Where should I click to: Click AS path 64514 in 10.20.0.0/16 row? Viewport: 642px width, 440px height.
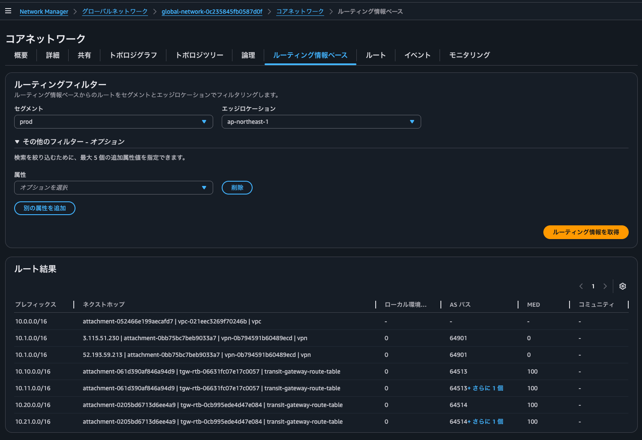[x=458, y=405]
